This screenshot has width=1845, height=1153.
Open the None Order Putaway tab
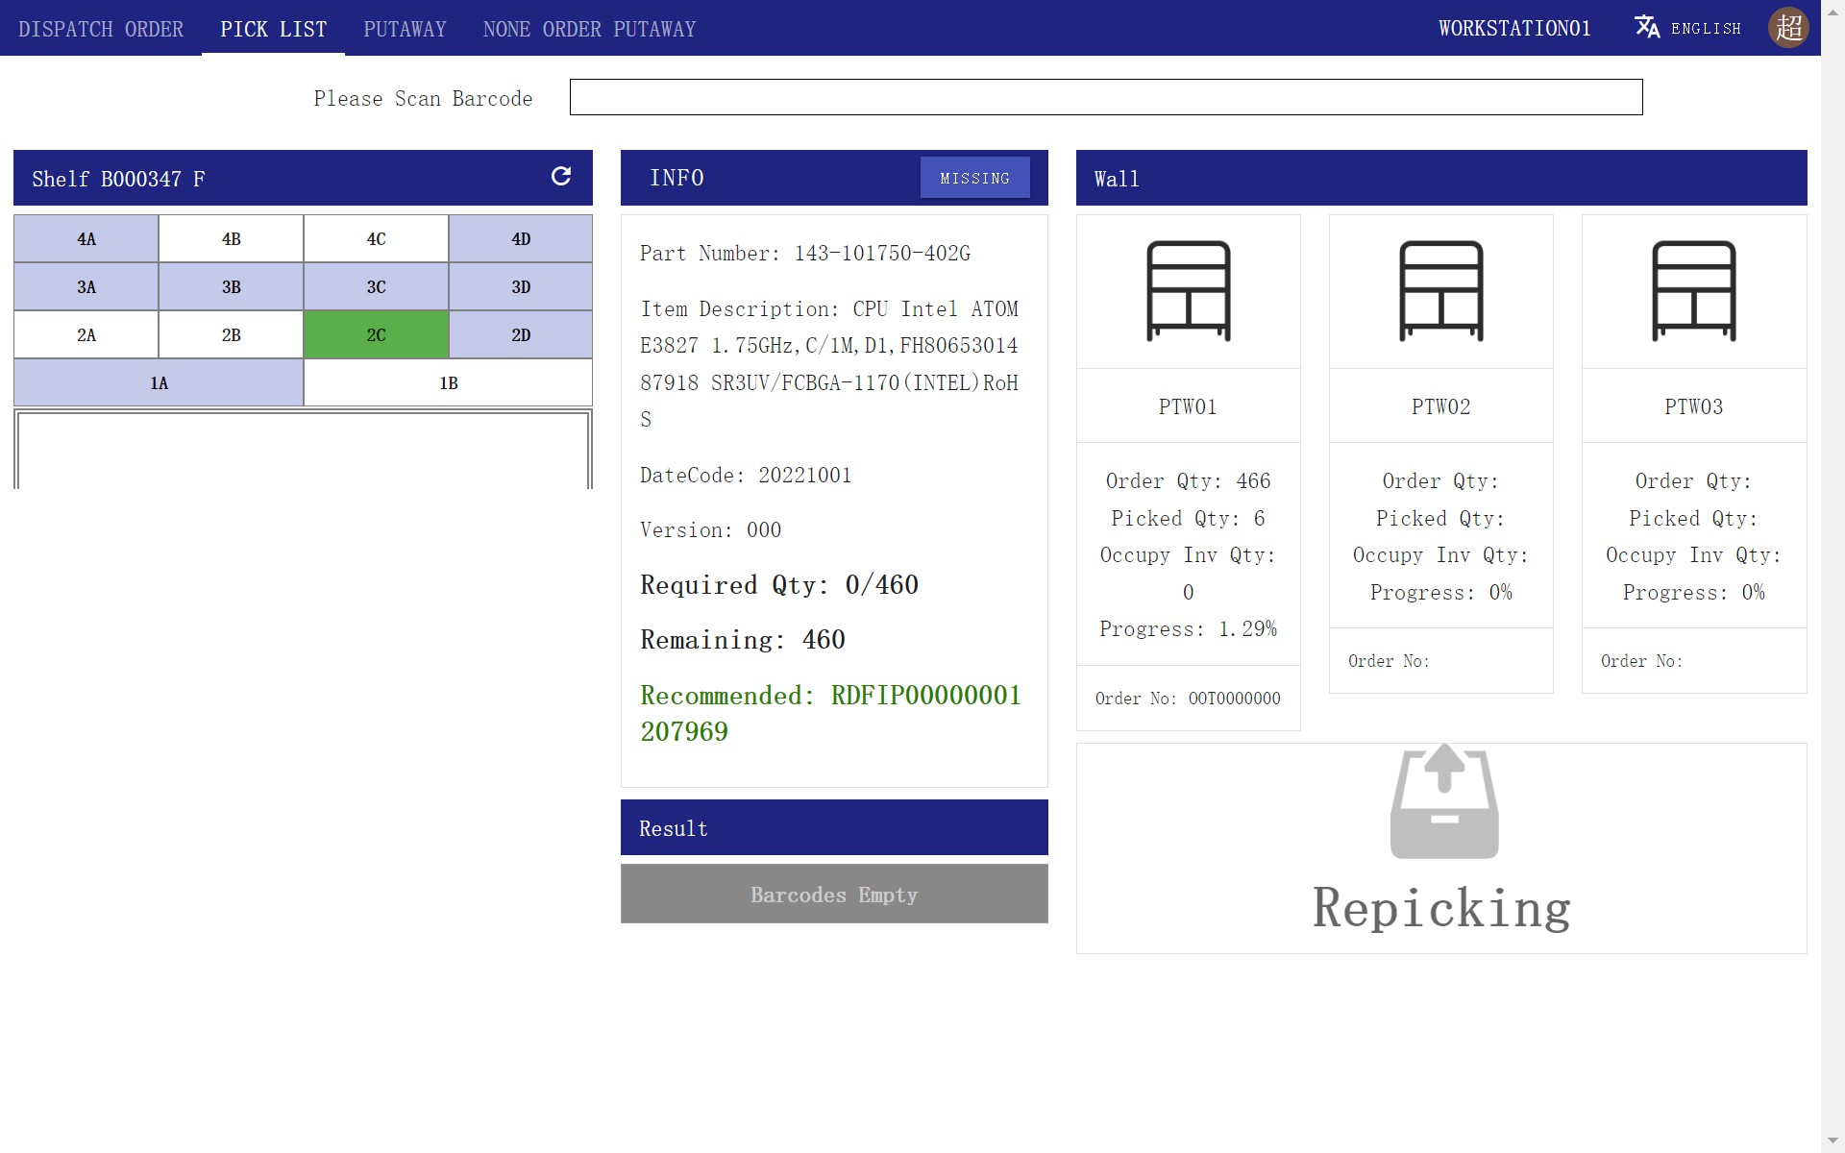click(x=589, y=29)
